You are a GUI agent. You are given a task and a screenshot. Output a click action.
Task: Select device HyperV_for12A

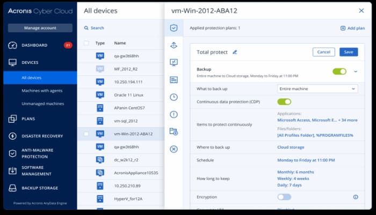(128, 199)
